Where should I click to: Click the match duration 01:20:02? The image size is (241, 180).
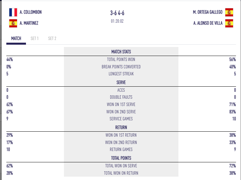point(120,21)
